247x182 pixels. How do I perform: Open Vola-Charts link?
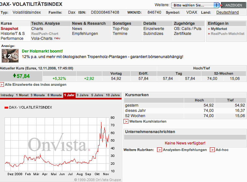pos(42,38)
